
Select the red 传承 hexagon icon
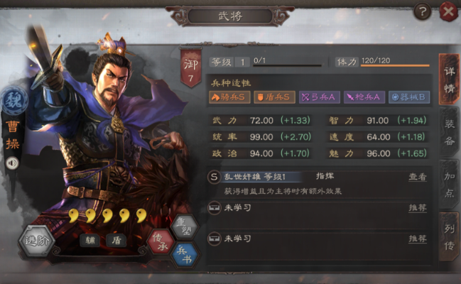161,242
